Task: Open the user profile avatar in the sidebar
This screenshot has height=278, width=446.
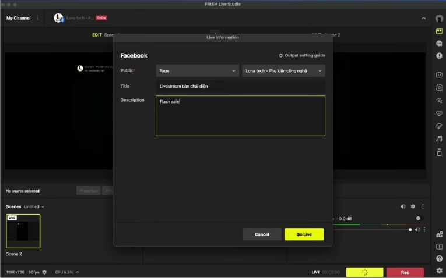Action: [439, 18]
